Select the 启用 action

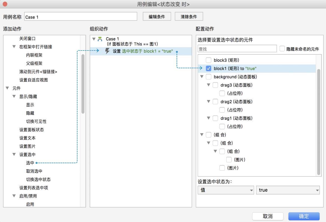(x=30, y=204)
